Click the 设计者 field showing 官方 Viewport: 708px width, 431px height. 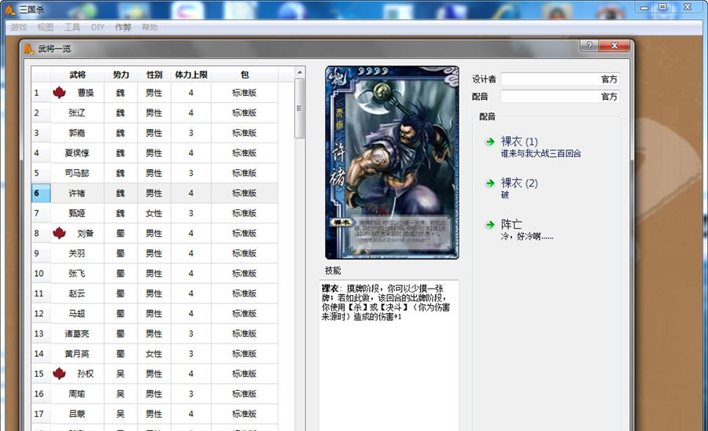pos(560,79)
